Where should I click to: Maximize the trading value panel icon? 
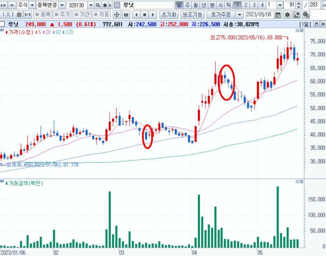(297, 182)
